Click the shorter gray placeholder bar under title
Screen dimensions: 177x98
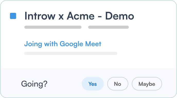(108, 27)
